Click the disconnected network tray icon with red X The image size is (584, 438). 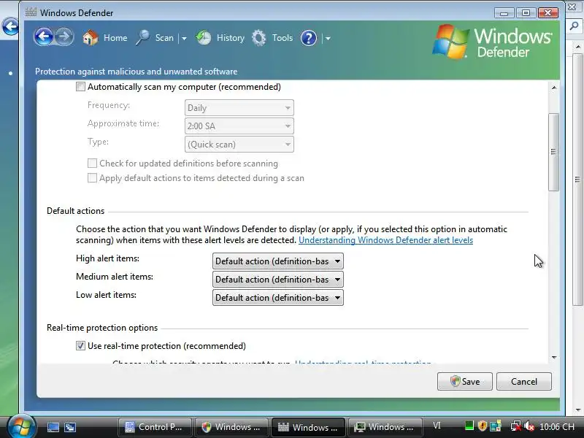click(516, 426)
